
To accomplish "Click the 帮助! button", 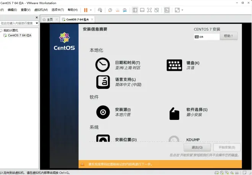I will pos(229,36).
